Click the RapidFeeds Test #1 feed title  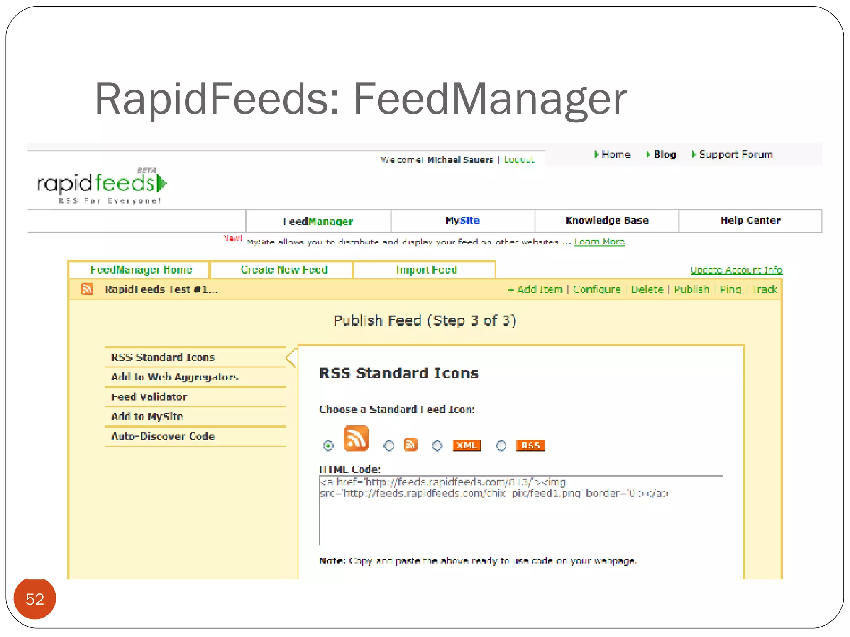tap(161, 289)
